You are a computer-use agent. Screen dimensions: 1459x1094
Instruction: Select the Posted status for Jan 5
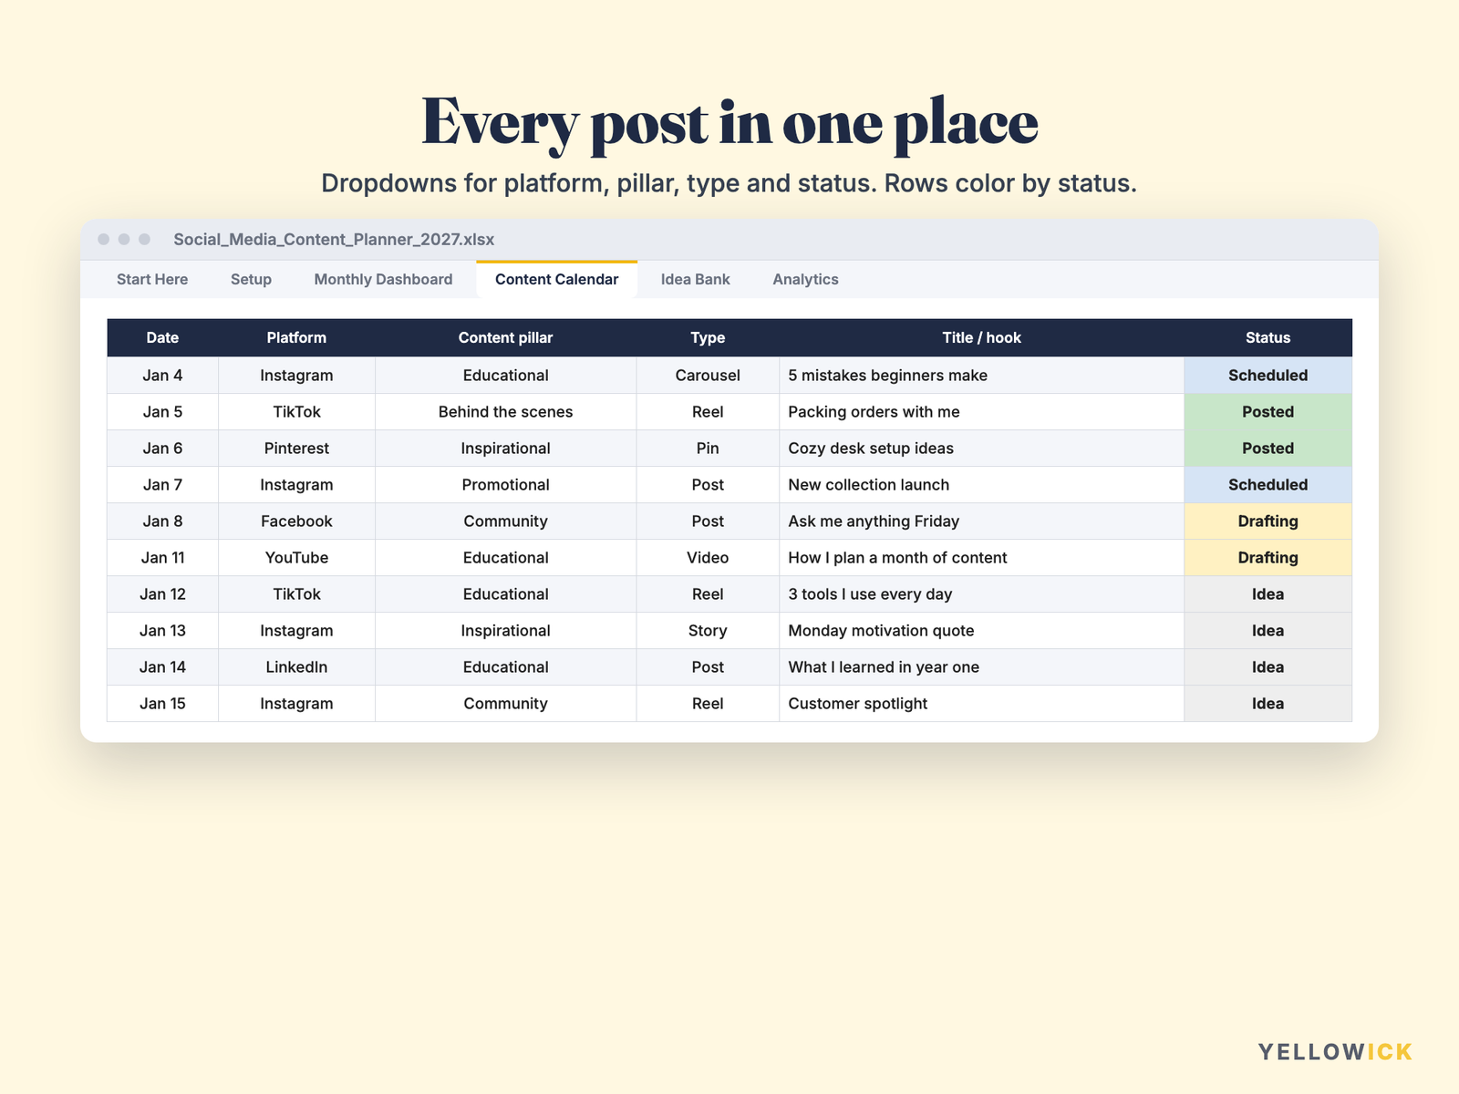pos(1268,412)
